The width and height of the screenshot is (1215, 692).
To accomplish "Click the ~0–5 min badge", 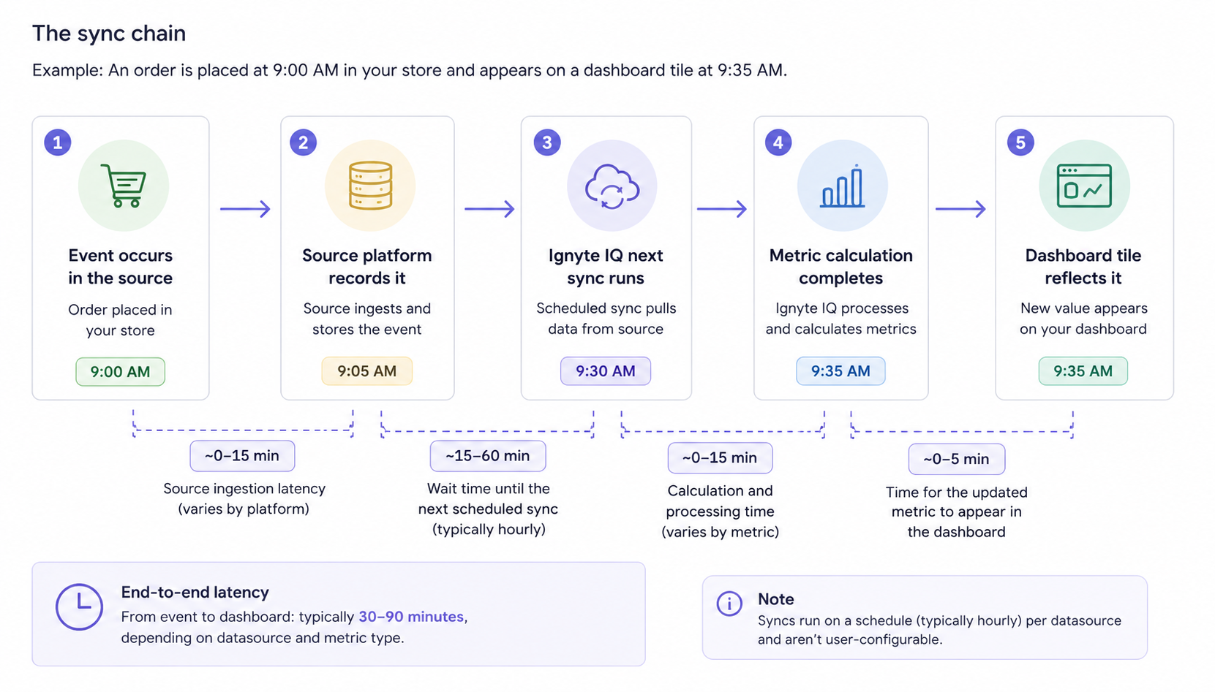I will [957, 459].
